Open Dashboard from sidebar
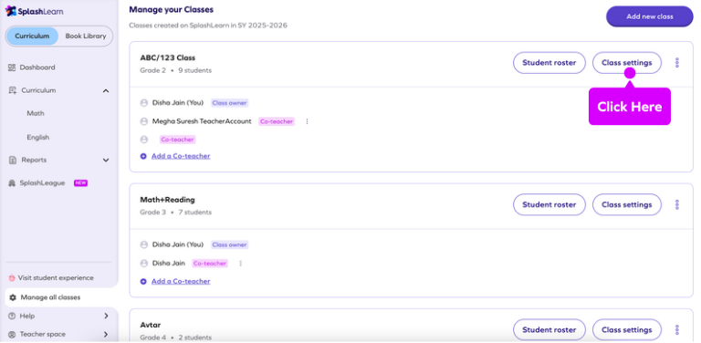This screenshot has width=701, height=343. click(37, 68)
